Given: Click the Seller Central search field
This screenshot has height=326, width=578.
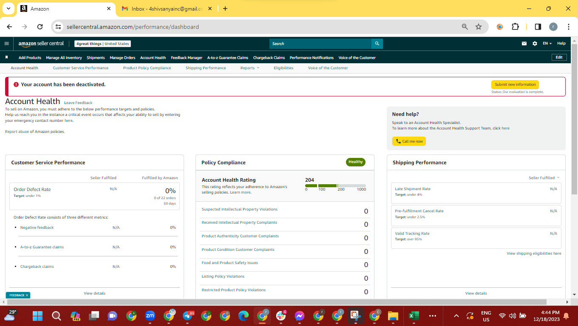Looking at the screenshot, I should pos(320,43).
